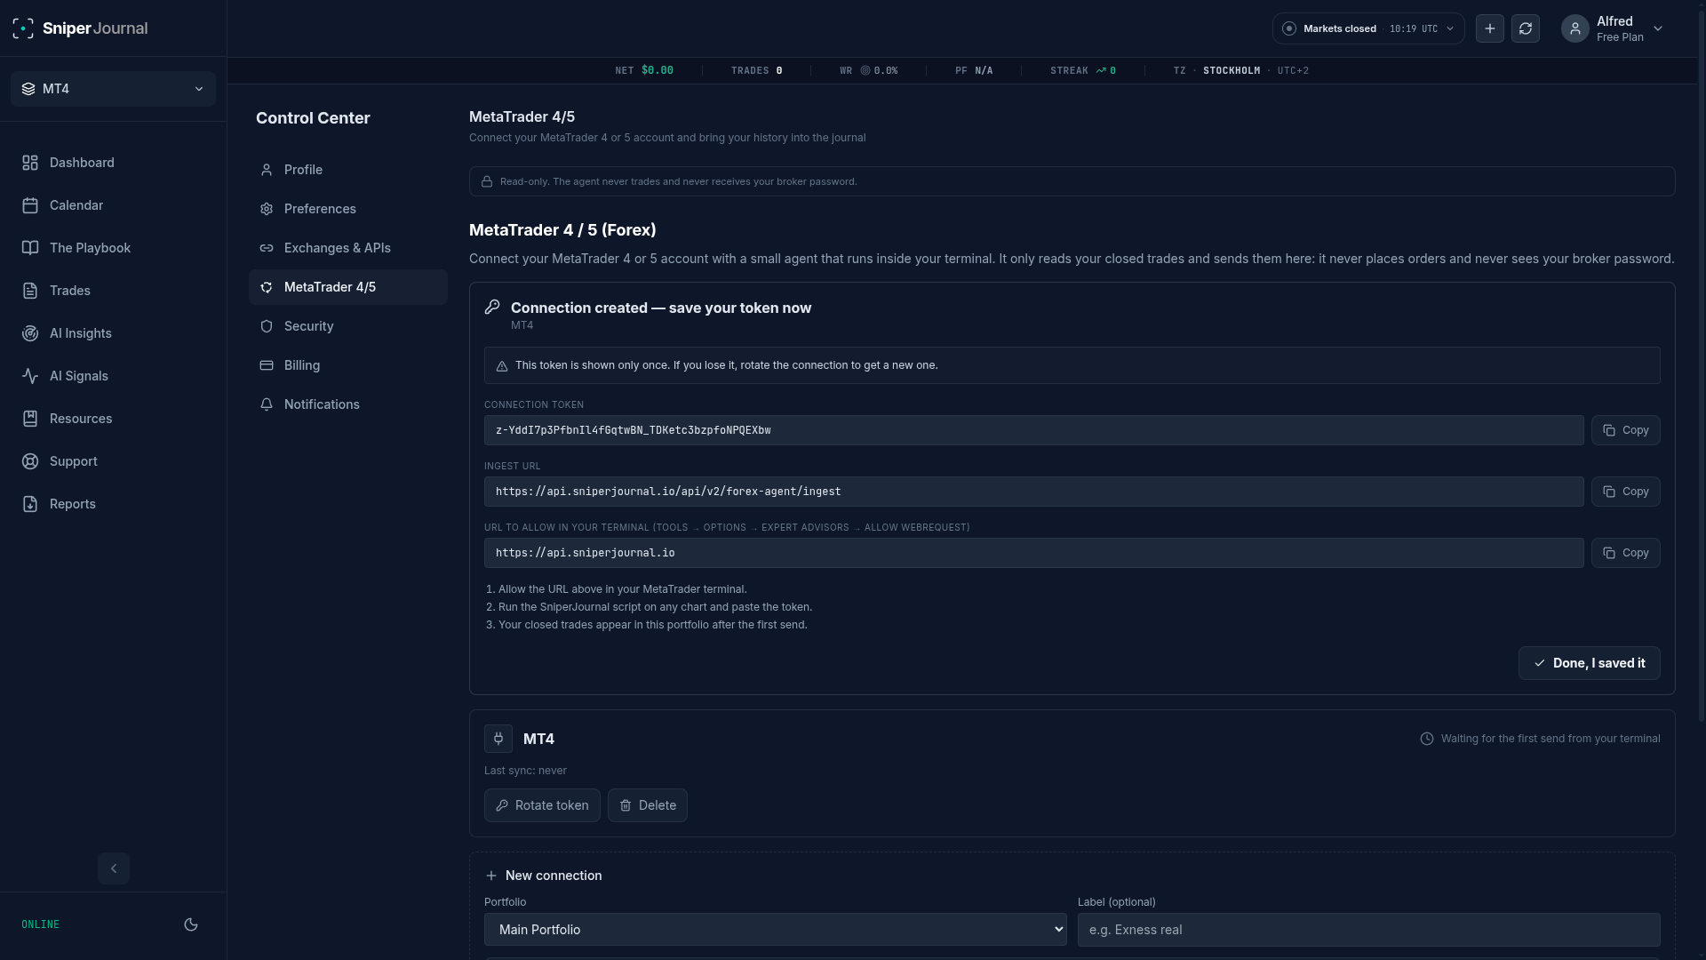This screenshot has height=960, width=1706.
Task: Click the Reports document icon
Action: [x=30, y=504]
